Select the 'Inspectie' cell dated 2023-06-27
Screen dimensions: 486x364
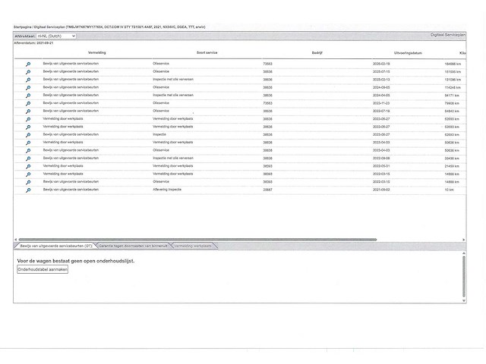159,134
